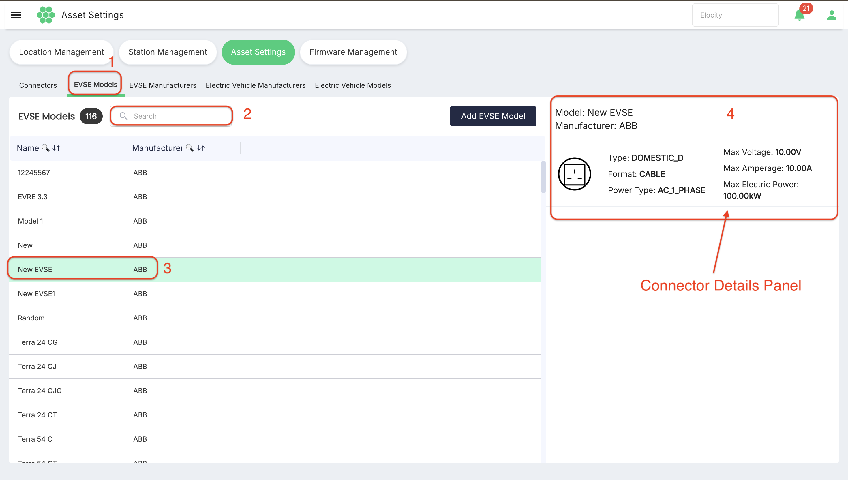
Task: Click the EVSE Models list heading
Action: pyautogui.click(x=46, y=116)
